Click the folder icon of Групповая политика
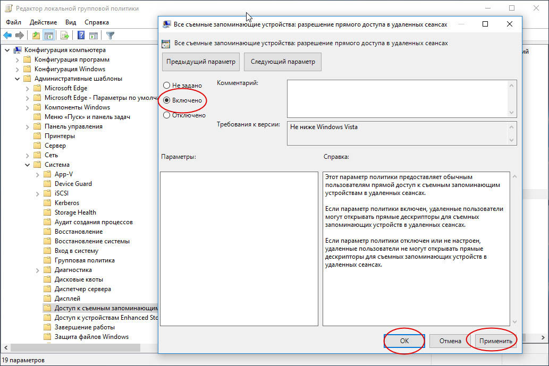549x366 pixels. point(47,260)
